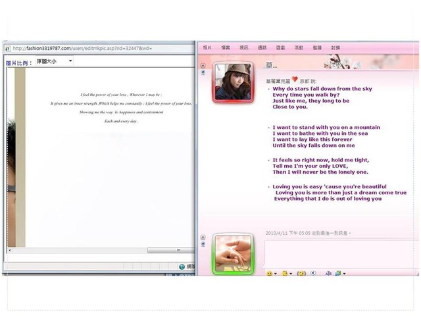Click the contact's display picture with hat
Screen dimensions: 421x316
click(233, 82)
